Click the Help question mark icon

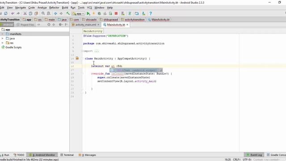151,13
